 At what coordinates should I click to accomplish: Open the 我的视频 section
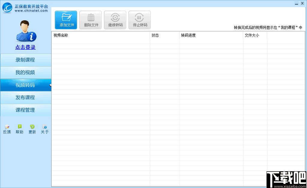point(26,73)
